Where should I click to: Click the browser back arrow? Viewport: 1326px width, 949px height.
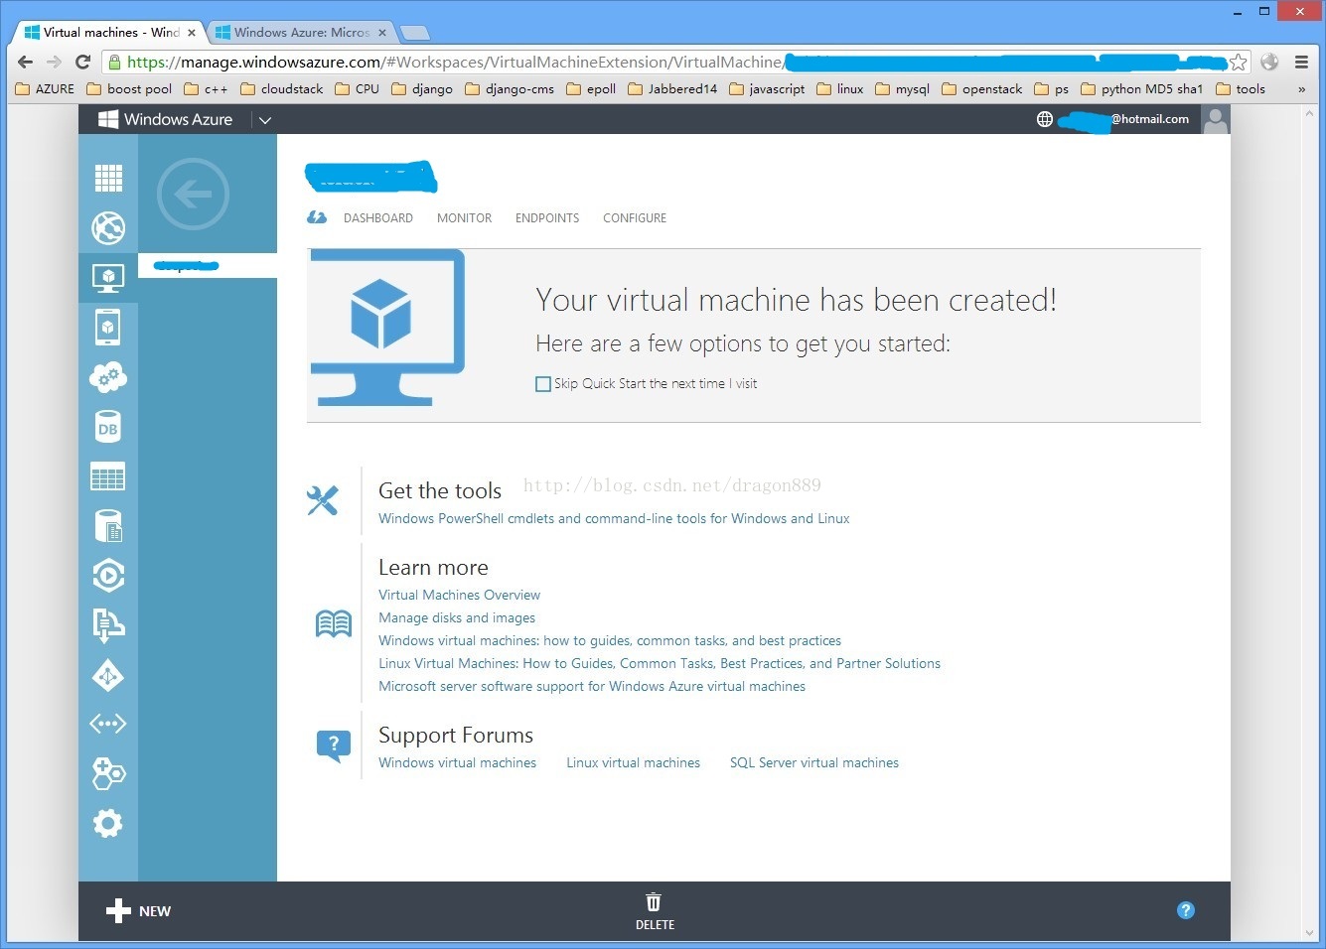(26, 62)
